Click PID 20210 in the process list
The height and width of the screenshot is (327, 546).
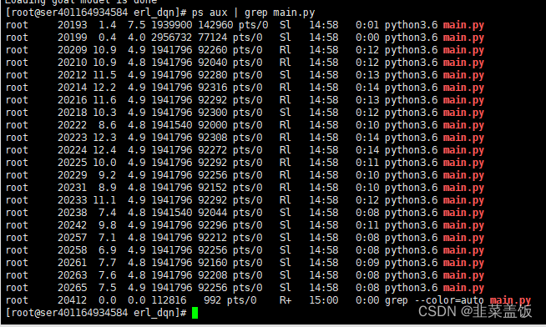click(x=72, y=63)
